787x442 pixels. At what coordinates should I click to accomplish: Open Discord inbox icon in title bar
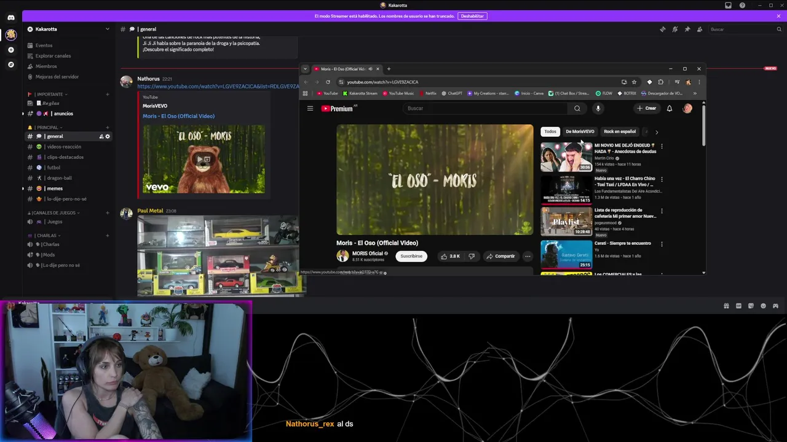728,6
